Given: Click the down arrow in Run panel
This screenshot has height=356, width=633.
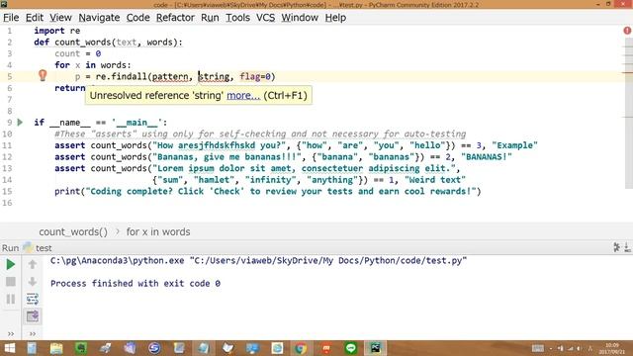Looking at the screenshot, I should (33, 281).
